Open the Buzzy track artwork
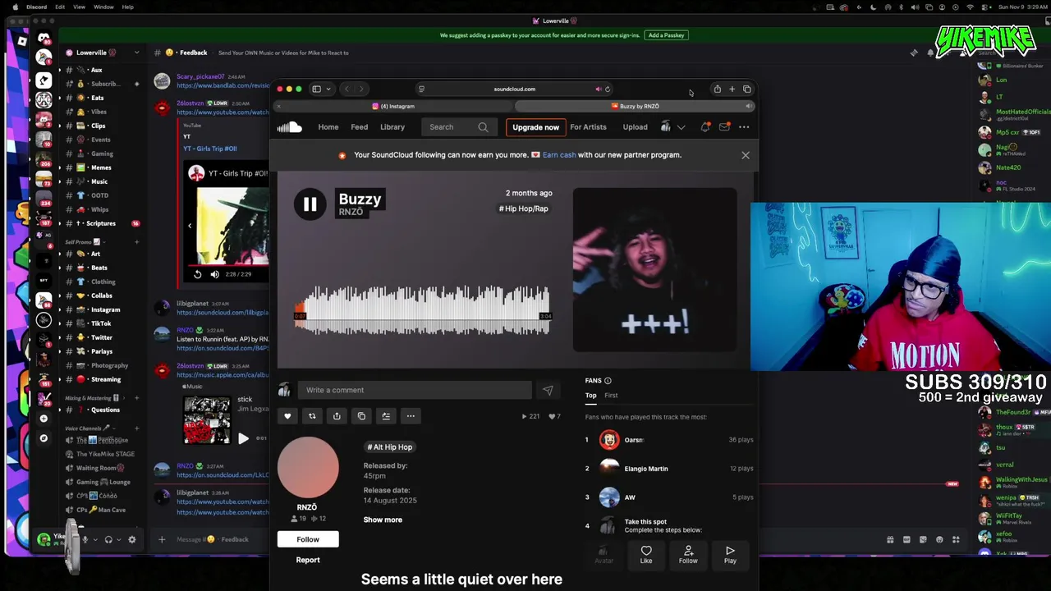 pos(654,269)
